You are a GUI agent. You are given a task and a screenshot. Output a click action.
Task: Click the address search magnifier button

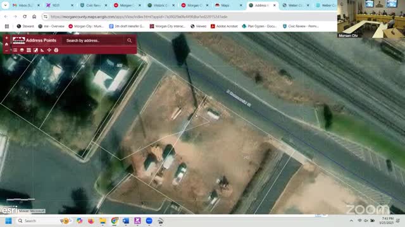(129, 40)
